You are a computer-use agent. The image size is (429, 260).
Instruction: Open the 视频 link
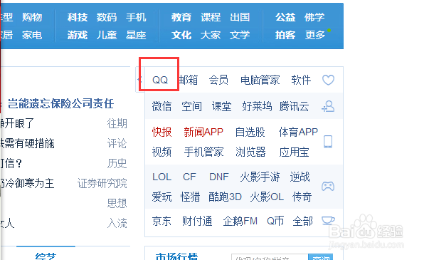pos(161,152)
